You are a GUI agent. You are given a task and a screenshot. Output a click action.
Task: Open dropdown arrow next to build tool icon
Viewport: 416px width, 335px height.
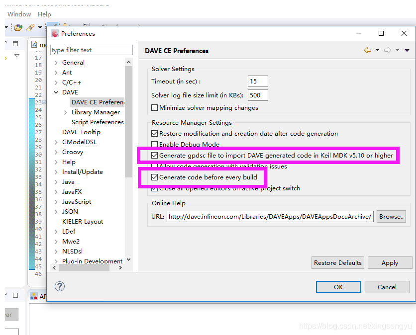40,27
